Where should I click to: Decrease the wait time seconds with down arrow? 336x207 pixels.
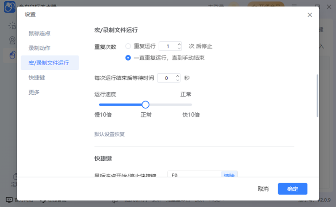(178, 80)
